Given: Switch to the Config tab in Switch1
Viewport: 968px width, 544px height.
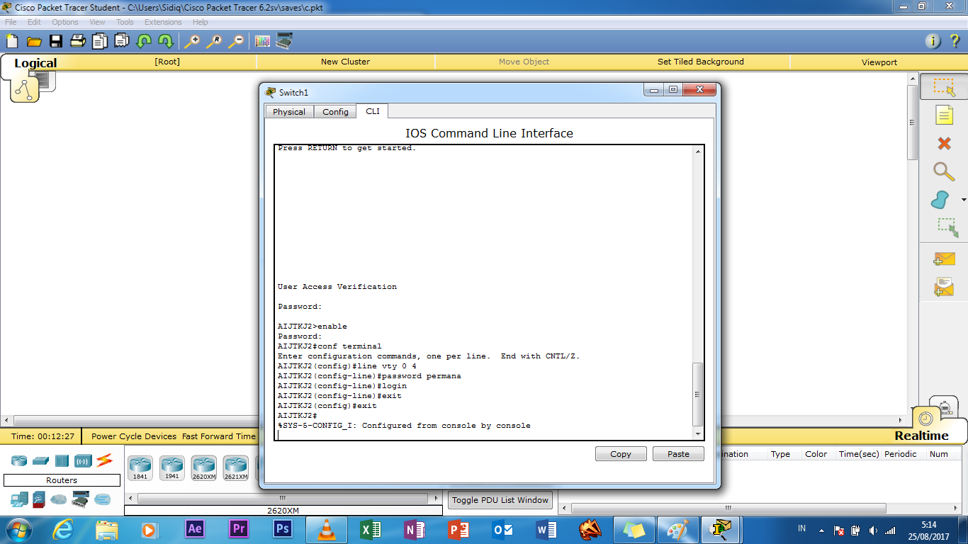Looking at the screenshot, I should pos(335,112).
